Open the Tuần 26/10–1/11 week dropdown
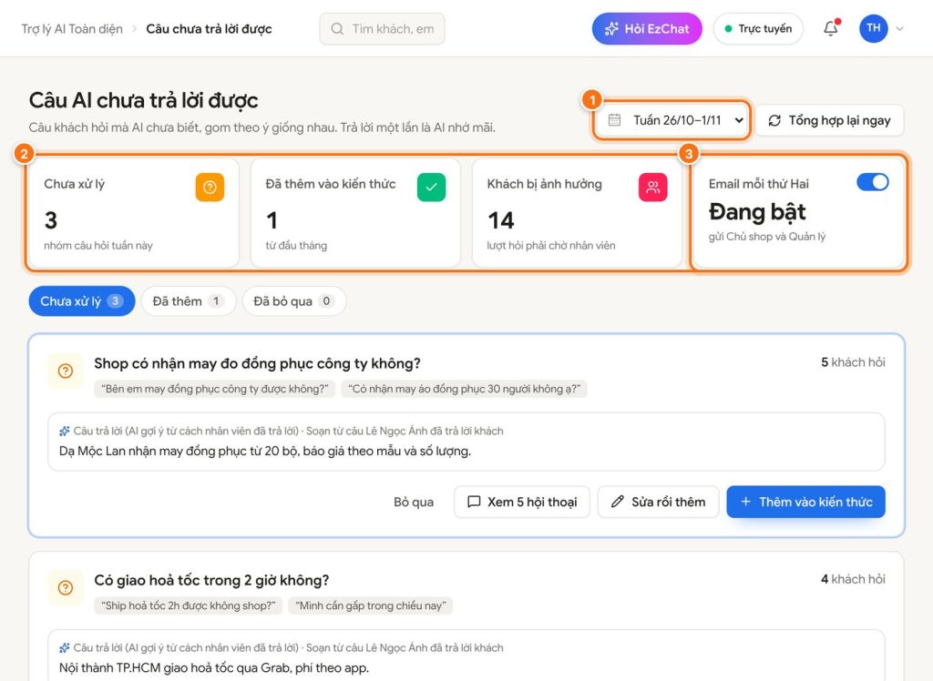Screen dimensions: 933x681 pyautogui.click(x=672, y=120)
